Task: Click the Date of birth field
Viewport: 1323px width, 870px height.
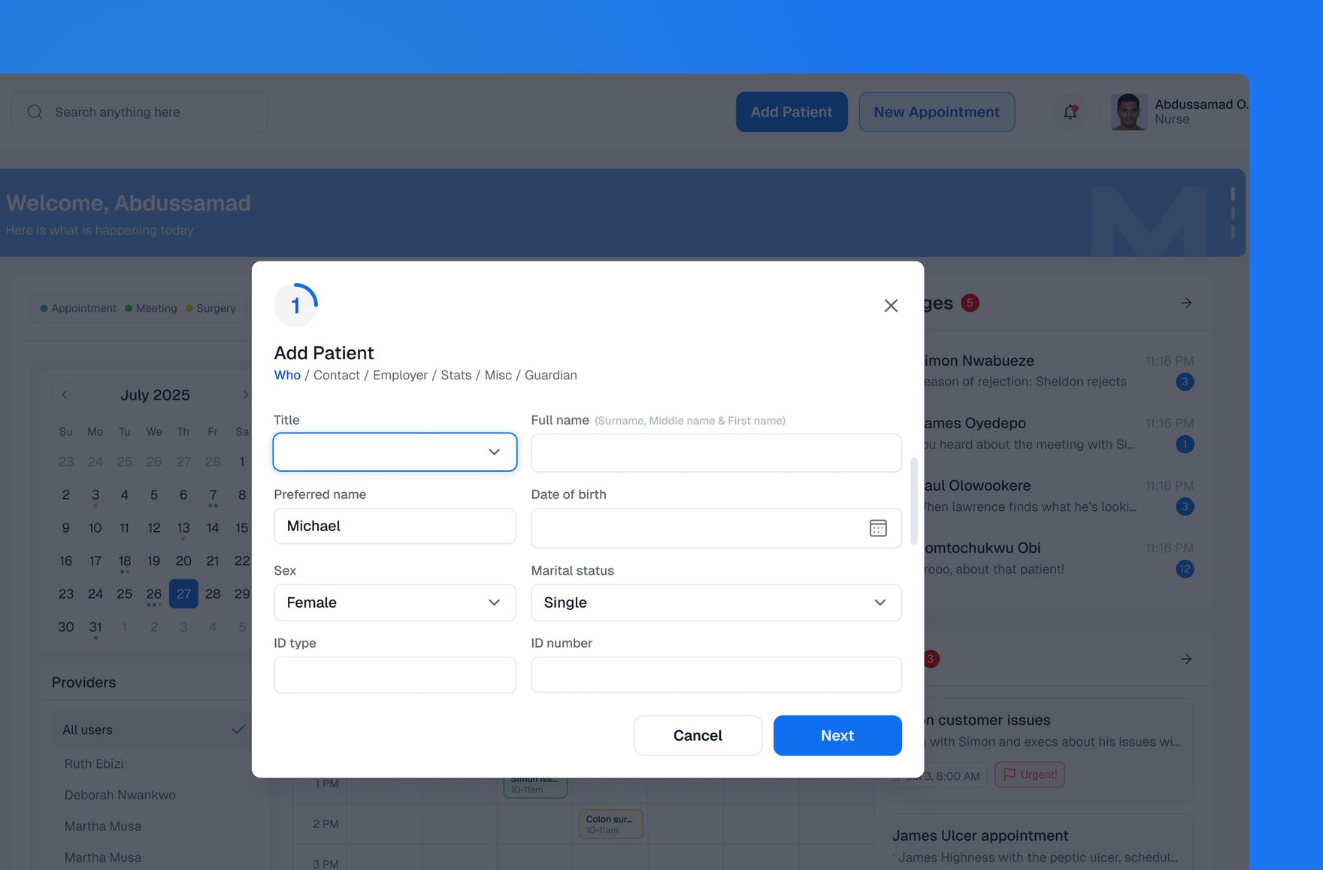Action: tap(716, 528)
